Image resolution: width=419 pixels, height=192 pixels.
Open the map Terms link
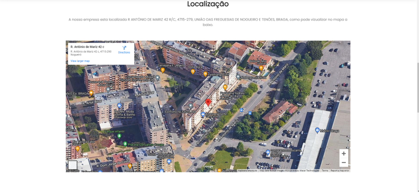[x=325, y=171]
